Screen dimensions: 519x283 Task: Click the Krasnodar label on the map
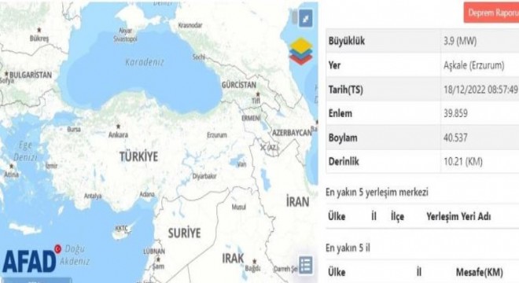pos(190,25)
